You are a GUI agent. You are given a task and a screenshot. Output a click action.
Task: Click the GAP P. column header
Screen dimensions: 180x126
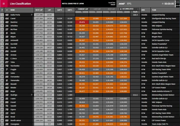59,10
